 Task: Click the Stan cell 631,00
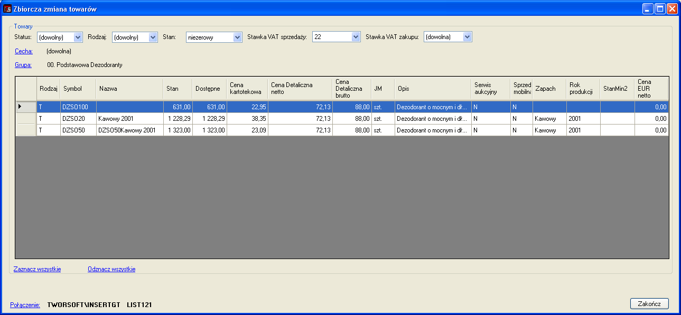pyautogui.click(x=178, y=107)
